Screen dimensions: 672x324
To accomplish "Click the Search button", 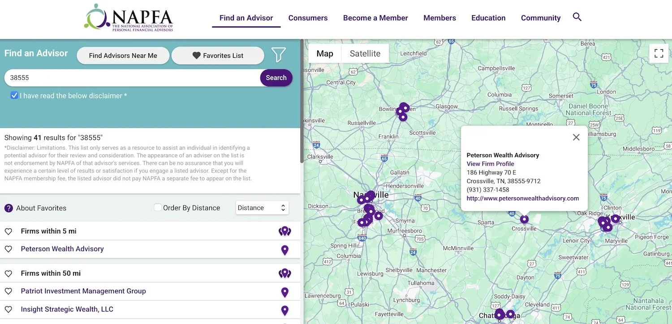I will 276,77.
